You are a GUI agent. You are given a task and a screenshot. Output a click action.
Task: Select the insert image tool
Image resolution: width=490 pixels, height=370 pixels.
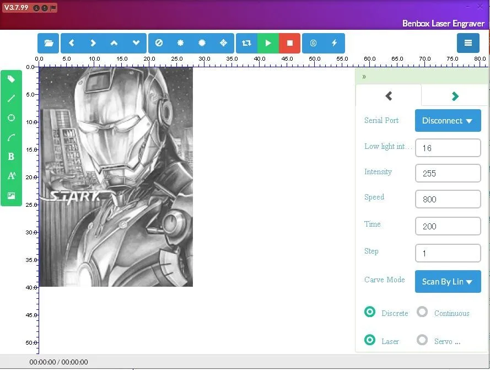11,196
